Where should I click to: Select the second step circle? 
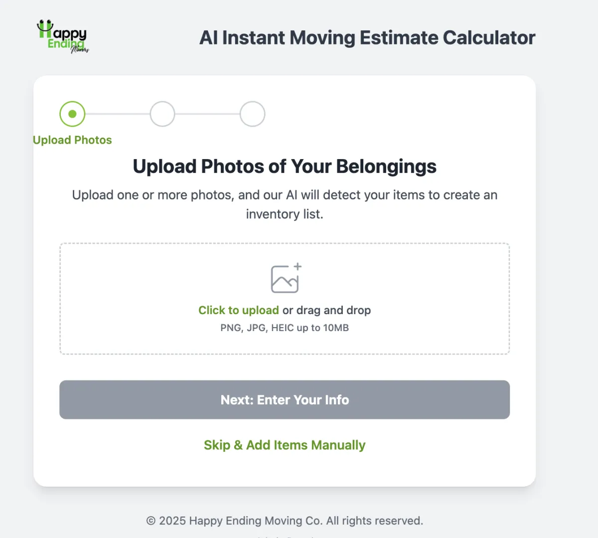(162, 114)
